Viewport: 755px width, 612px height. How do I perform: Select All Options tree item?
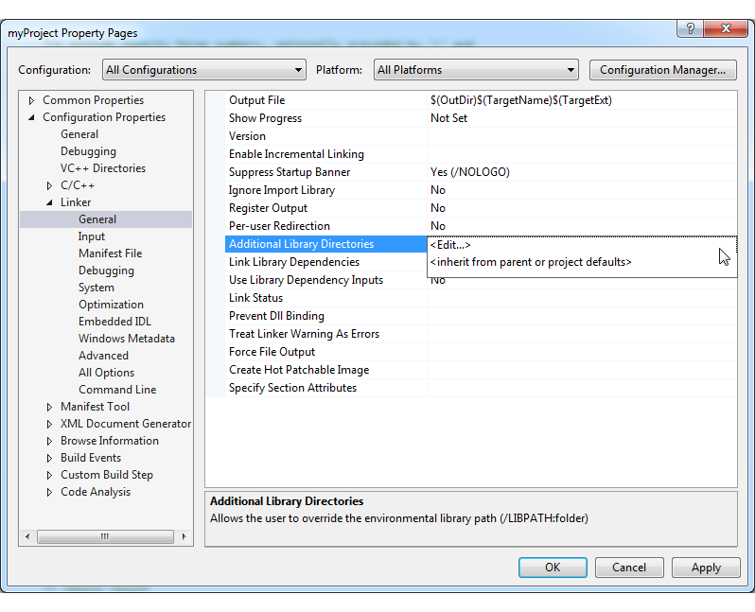coord(106,372)
